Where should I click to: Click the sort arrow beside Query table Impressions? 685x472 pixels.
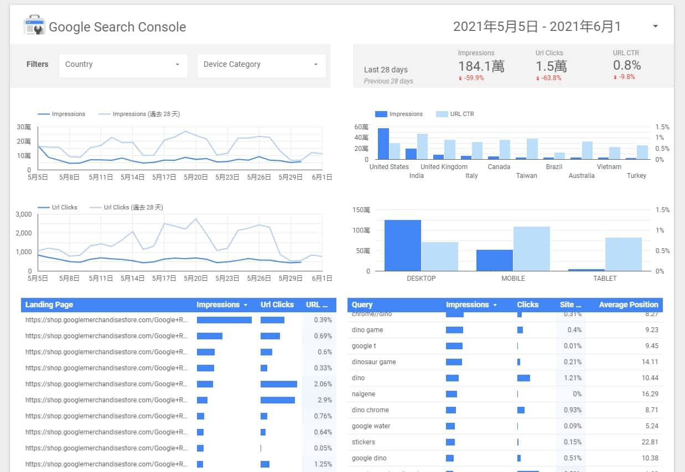(495, 305)
